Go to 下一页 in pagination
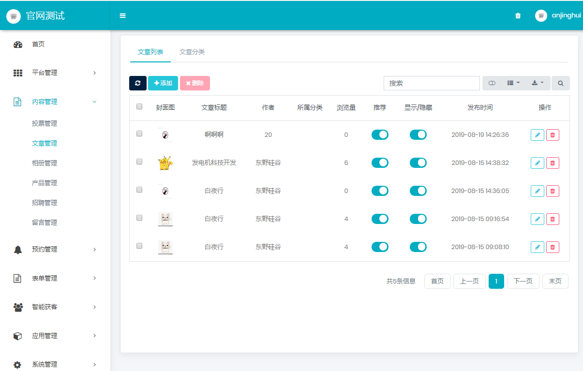Screen dimensions: 583x371 (523, 281)
